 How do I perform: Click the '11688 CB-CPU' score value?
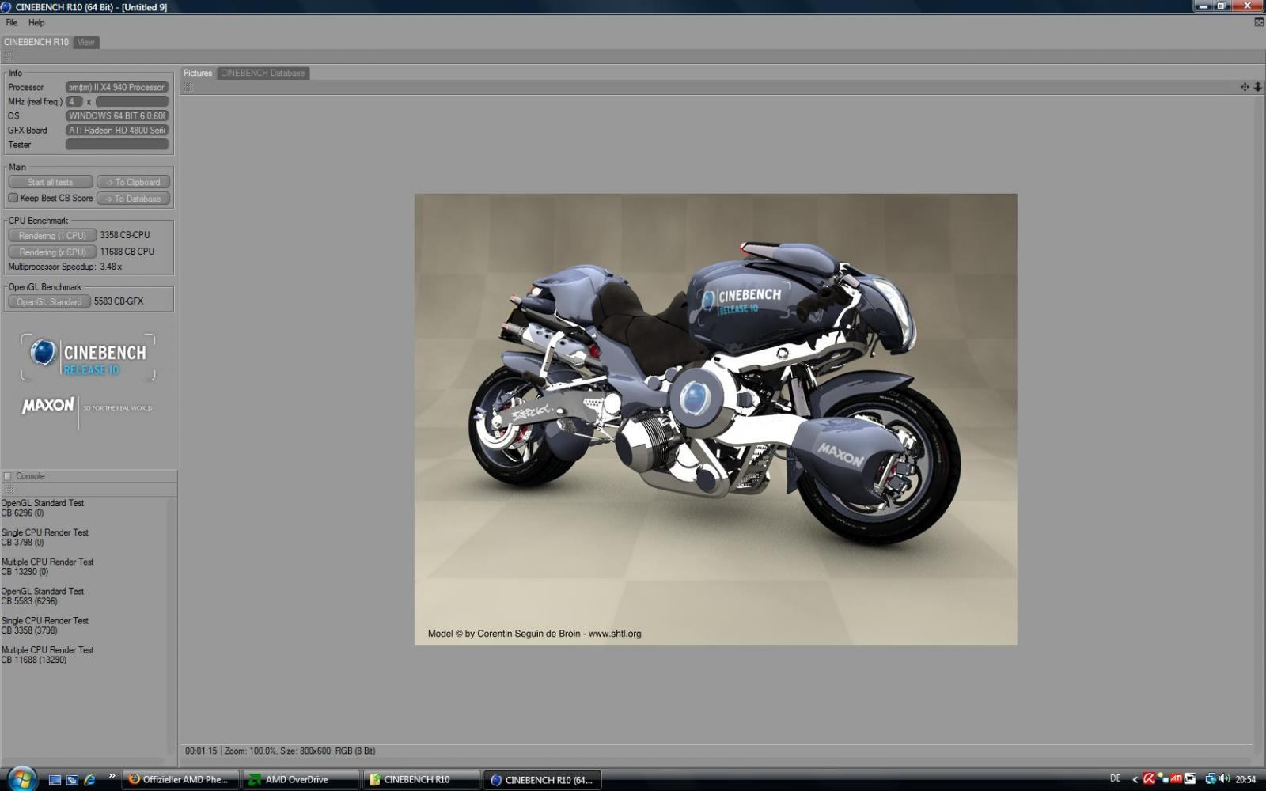coord(127,252)
